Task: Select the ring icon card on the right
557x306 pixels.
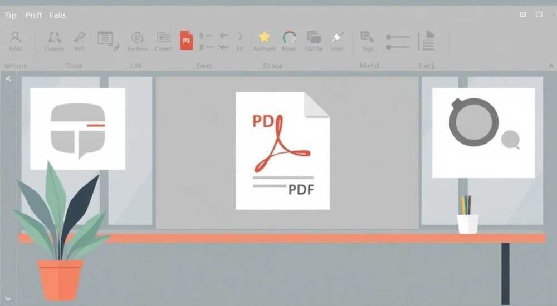Action: pos(483,133)
